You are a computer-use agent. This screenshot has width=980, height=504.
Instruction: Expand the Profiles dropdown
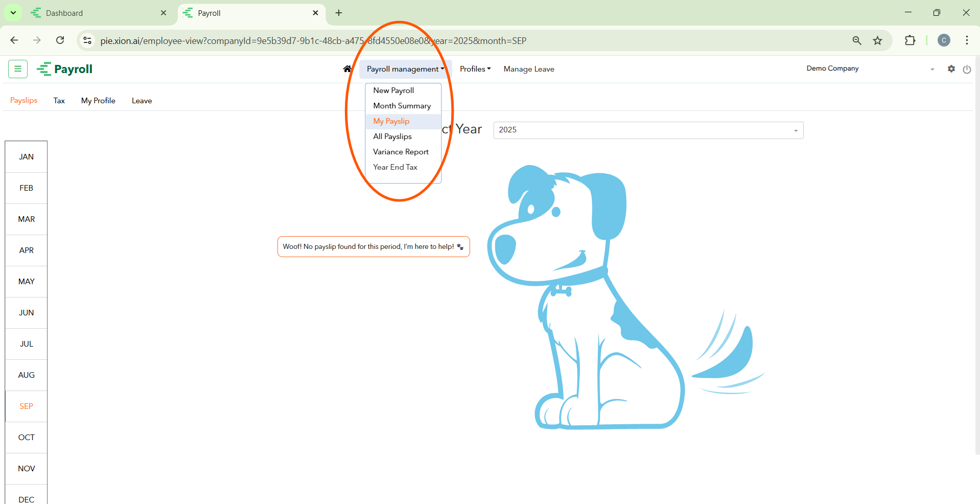475,69
